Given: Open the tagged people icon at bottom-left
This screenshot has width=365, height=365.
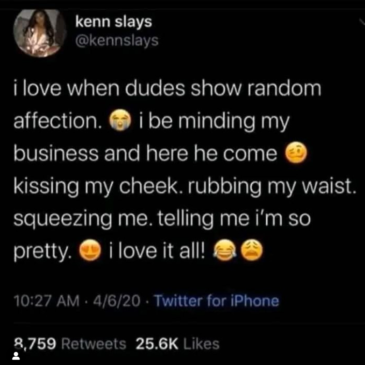Looking at the screenshot, I should (16, 356).
